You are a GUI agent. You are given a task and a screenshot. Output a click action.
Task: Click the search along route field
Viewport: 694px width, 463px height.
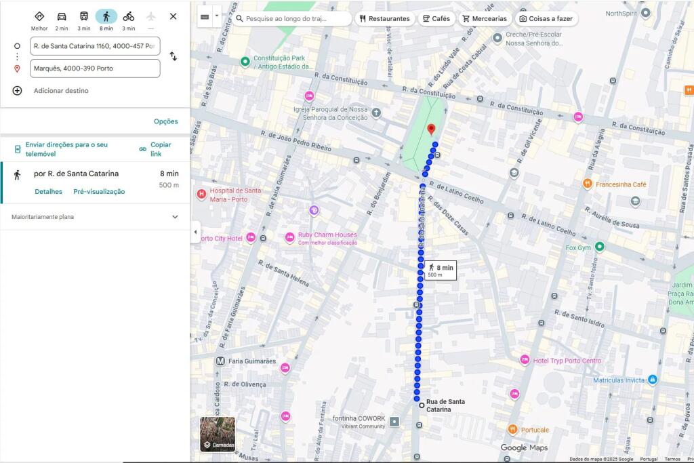[x=295, y=19]
